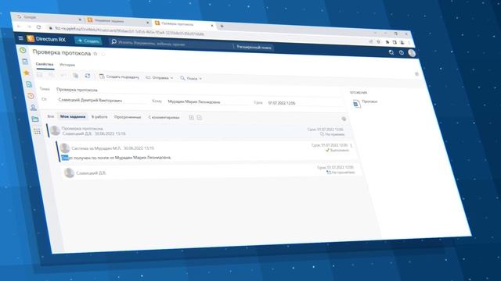Click the help icon in top-right header
Viewport: 501px width, 281px height.
402,52
